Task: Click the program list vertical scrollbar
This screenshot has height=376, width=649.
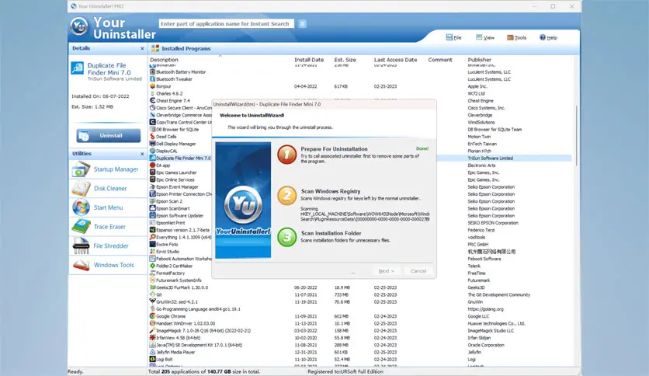Action: [576, 137]
